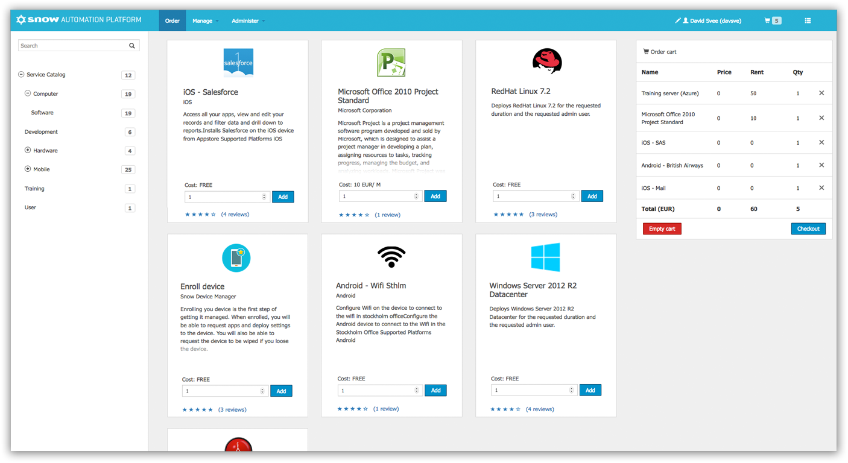
Task: Open the 1 review link for Microsoft Project
Action: tap(387, 215)
